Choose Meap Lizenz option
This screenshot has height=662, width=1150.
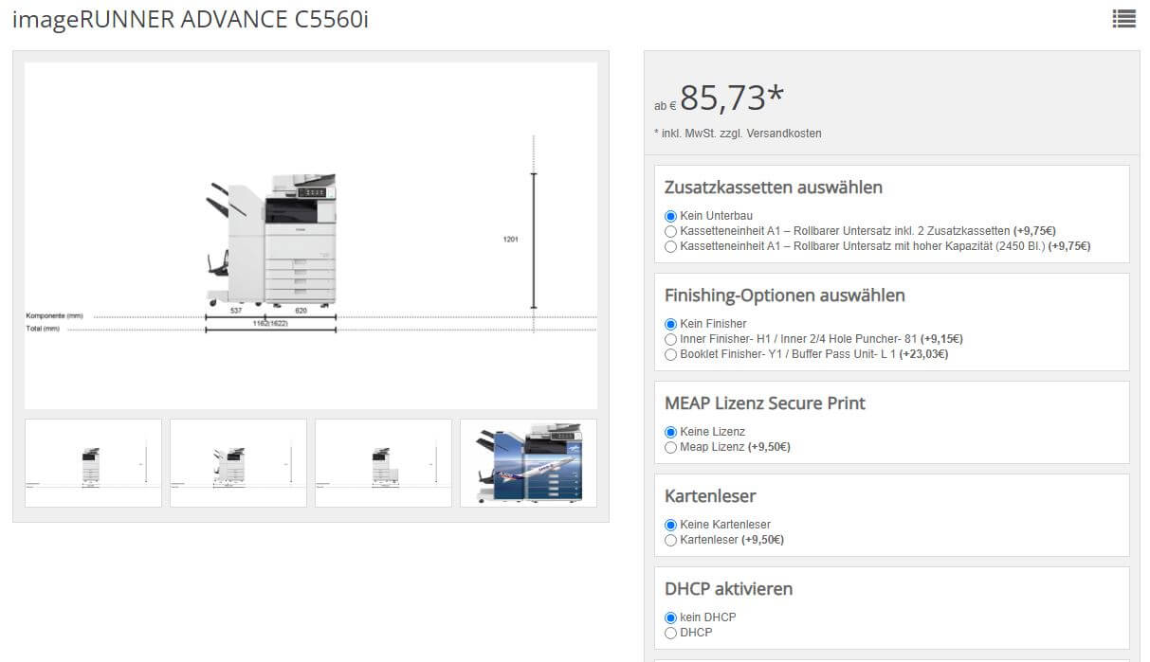[671, 447]
